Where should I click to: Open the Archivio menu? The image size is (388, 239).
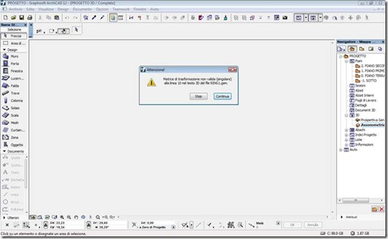(15, 9)
